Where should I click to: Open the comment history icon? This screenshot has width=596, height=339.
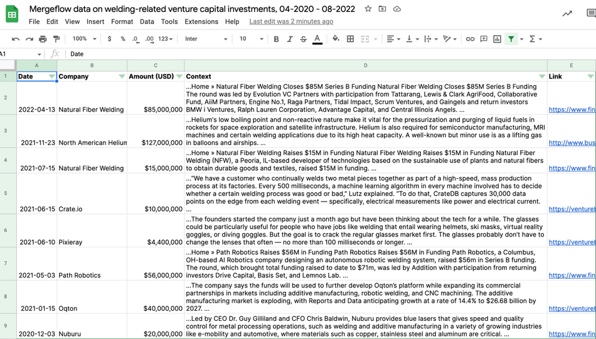591,14
